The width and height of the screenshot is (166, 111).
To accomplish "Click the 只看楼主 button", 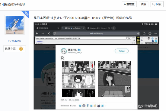I will 129,4.
